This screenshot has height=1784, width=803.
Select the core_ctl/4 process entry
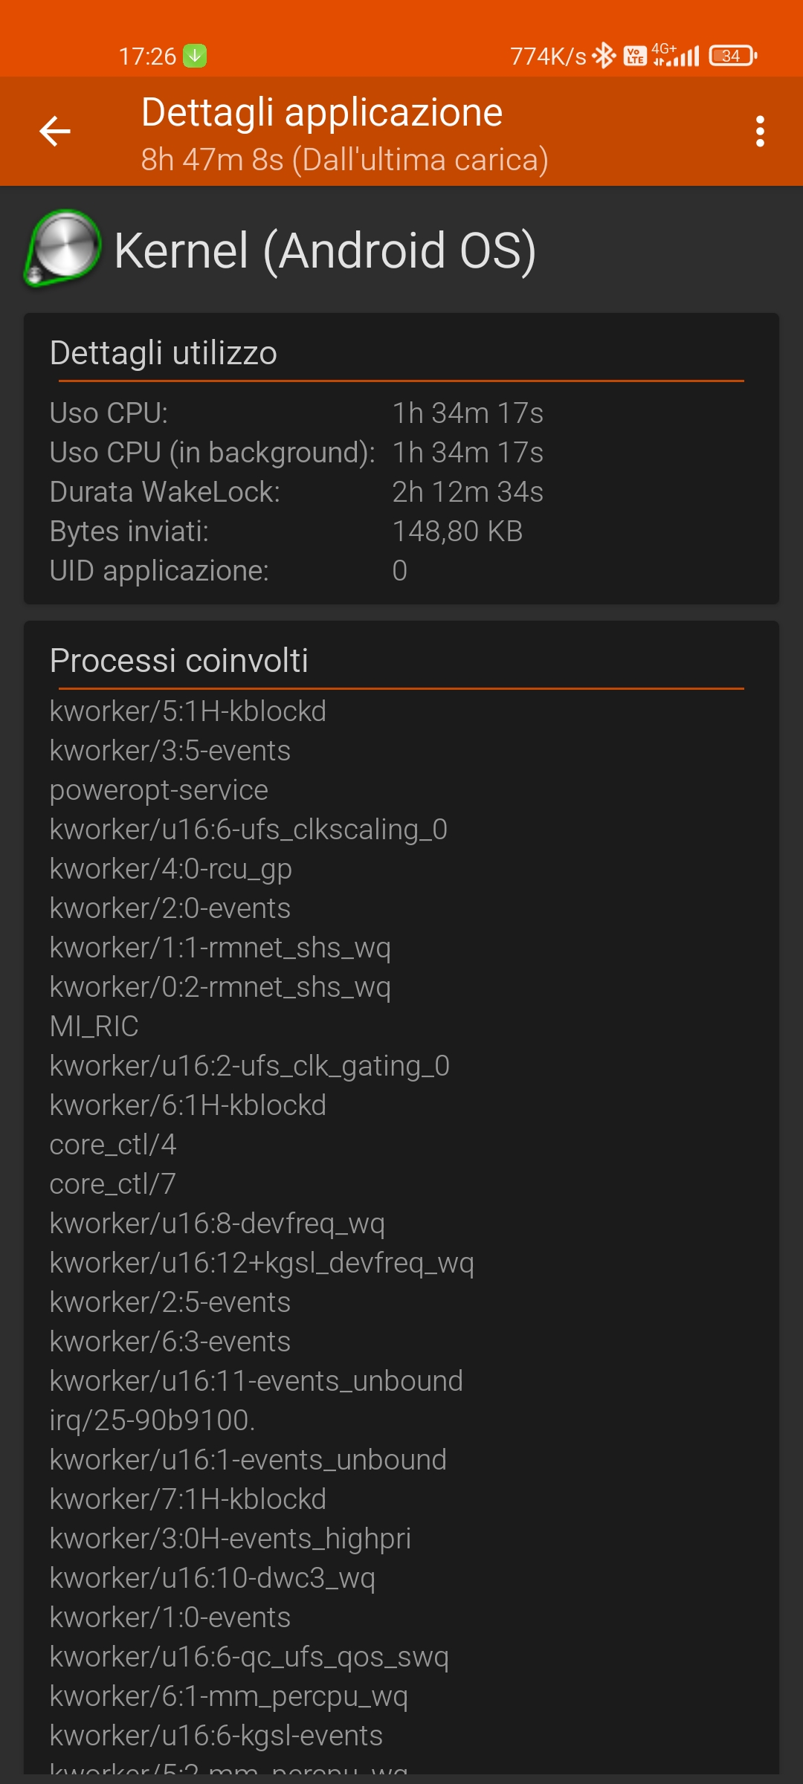113,1145
